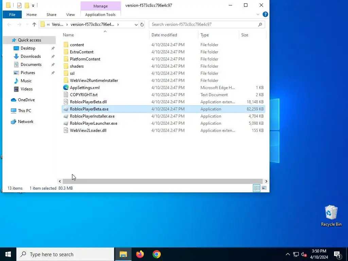
Task: Expand the hidden path breadcrumb chevrons
Action: coord(48,24)
